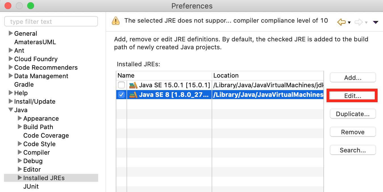
Task: Open the forward history dropdown arrow
Action: click(366, 22)
